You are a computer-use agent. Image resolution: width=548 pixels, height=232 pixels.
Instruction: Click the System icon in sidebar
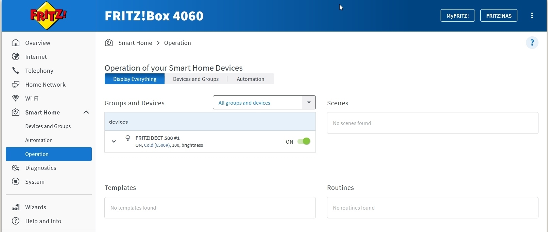(16, 182)
